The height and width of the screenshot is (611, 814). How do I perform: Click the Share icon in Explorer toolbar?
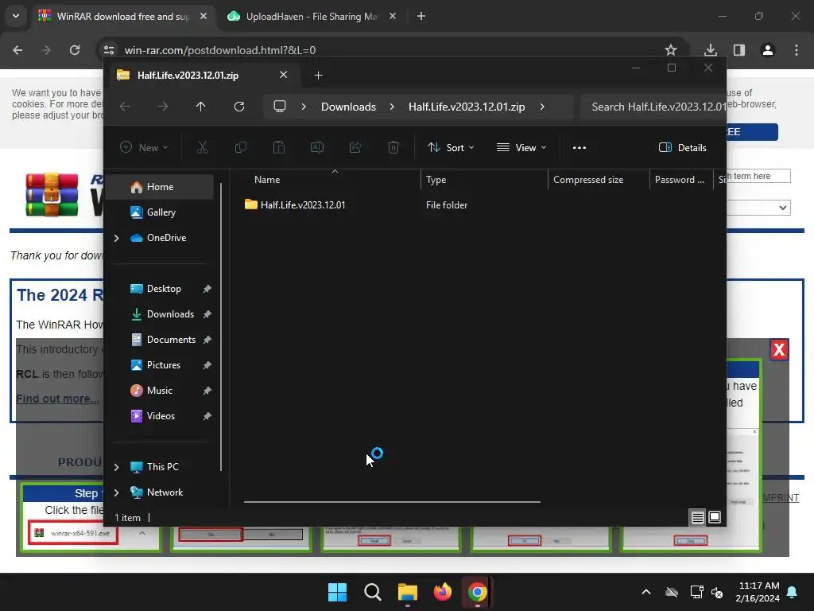point(355,147)
